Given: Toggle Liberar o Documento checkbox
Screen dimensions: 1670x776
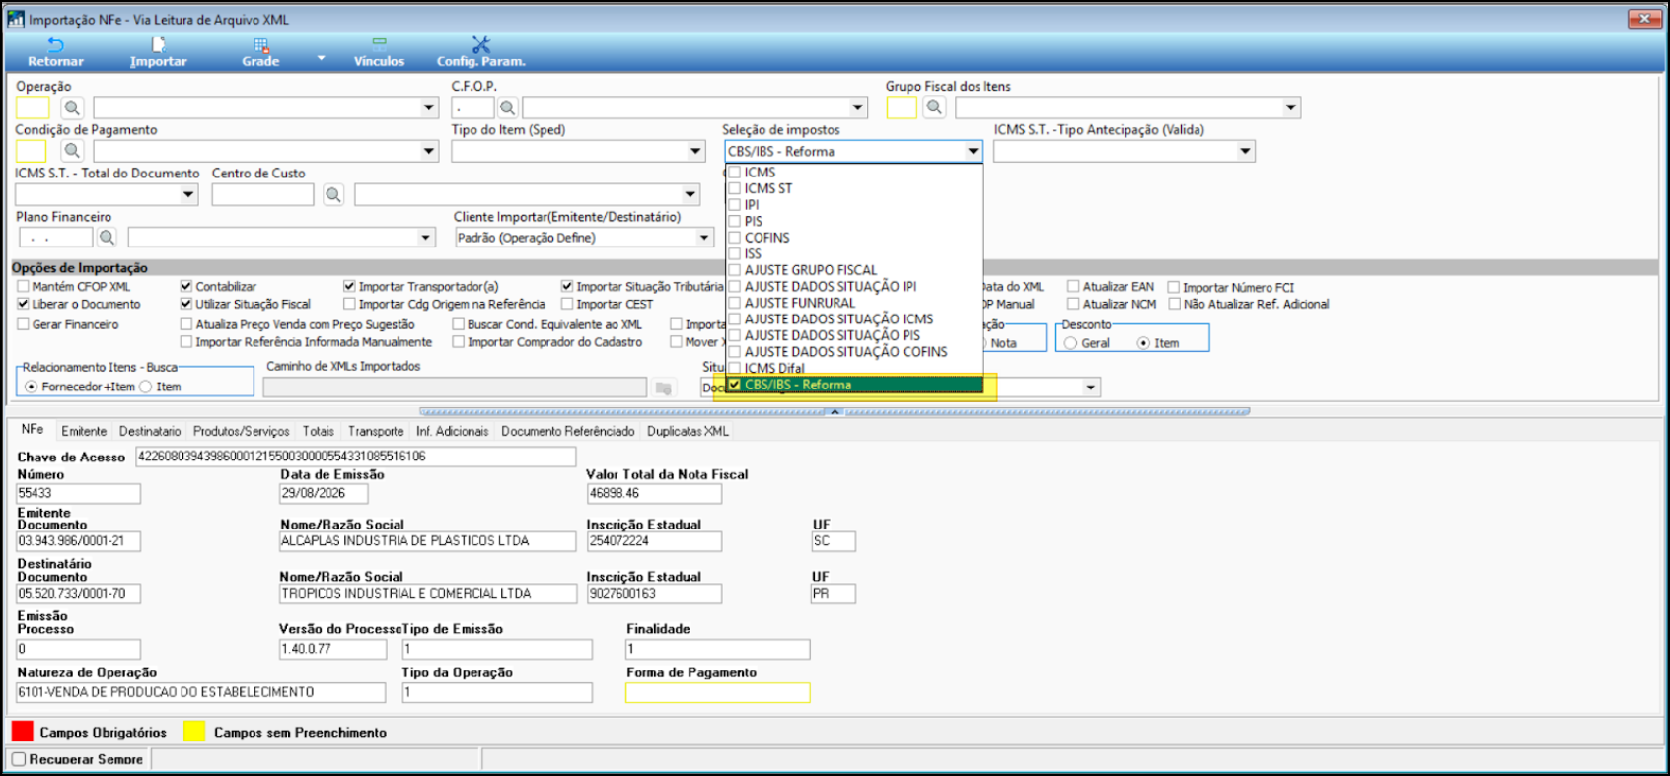Looking at the screenshot, I should point(23,304).
